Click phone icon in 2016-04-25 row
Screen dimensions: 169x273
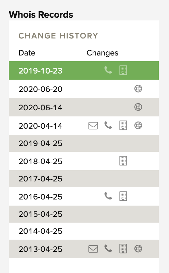108,196
